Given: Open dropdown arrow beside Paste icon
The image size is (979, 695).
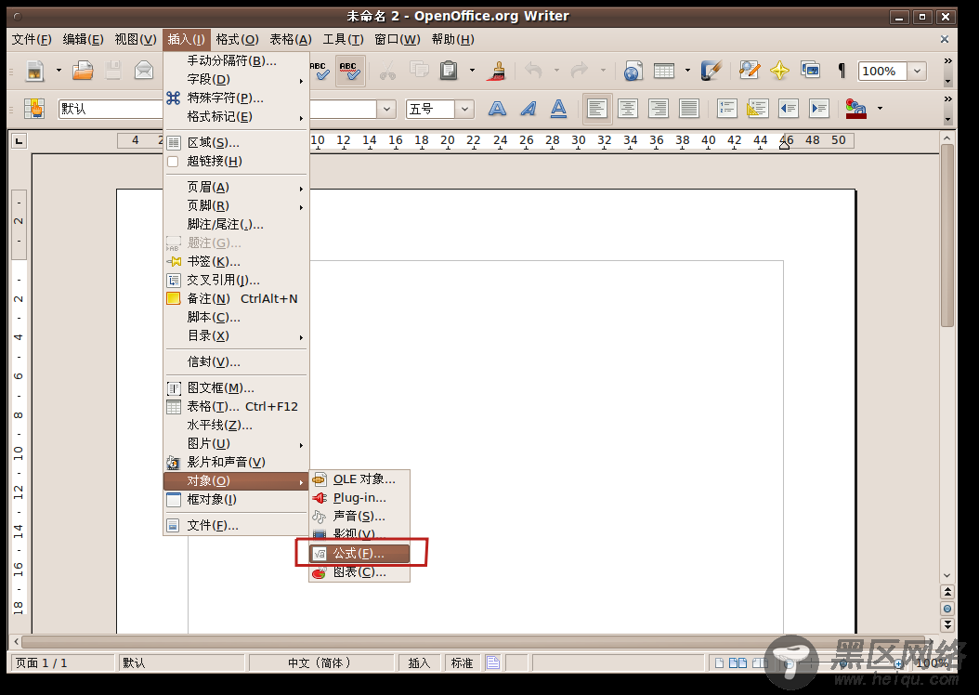Looking at the screenshot, I should coord(472,71).
